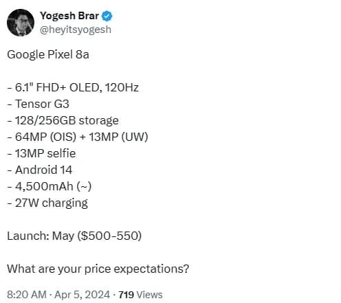The image size is (341, 303).
Task: Click the 6.1" FHD+ OLED, 120Hz line
Action: 73,88
